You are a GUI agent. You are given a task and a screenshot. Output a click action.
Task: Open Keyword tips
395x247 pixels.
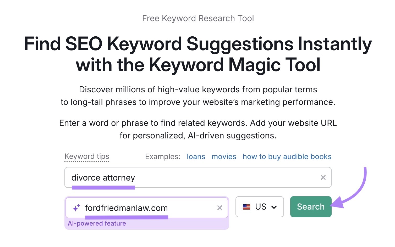tap(87, 156)
